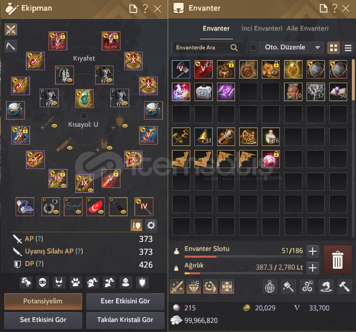Open equipment gear settings icon
The image size is (356, 332).
click(151, 225)
